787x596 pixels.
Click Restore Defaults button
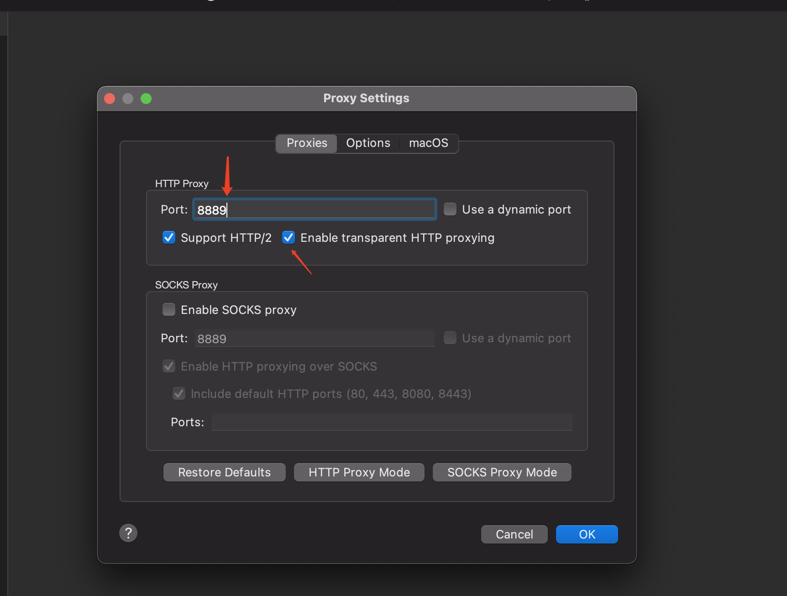click(x=225, y=472)
